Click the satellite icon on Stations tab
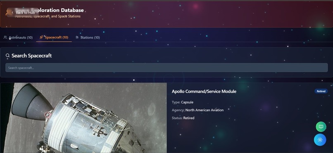Image resolution: width=333 pixels, height=153 pixels. (x=77, y=37)
